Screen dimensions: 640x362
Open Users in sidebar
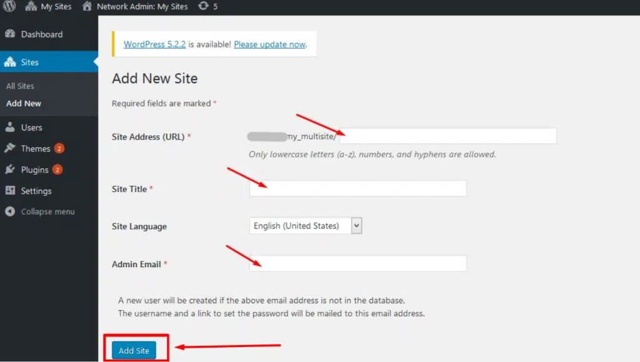click(x=31, y=127)
